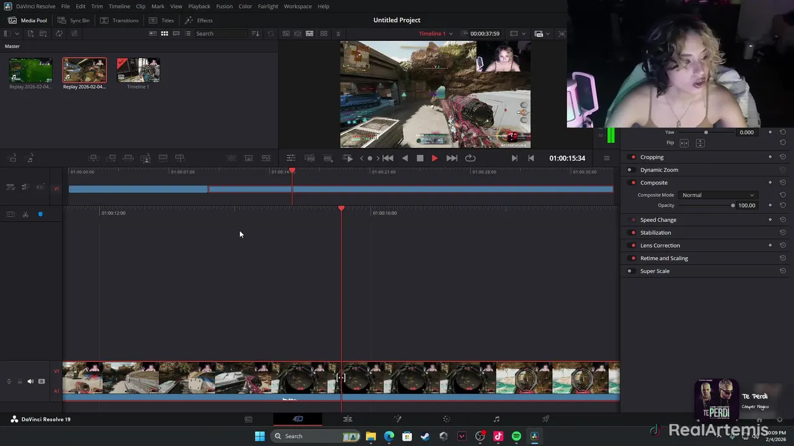Screen dimensions: 794x446
Task: Open the Deliver page rocket icon
Action: coord(546,419)
